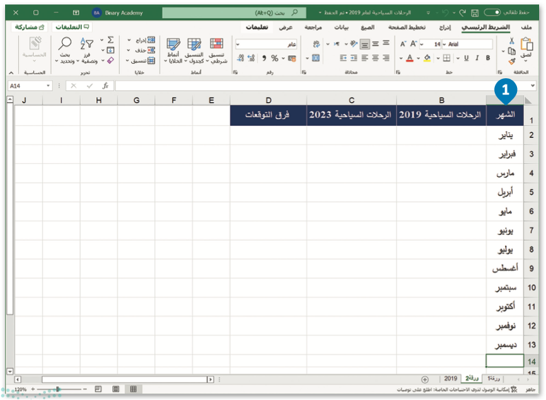Image resolution: width=546 pixels, height=400 pixels.
Task: Decrease font size with the smaller A
Action: pos(403,44)
